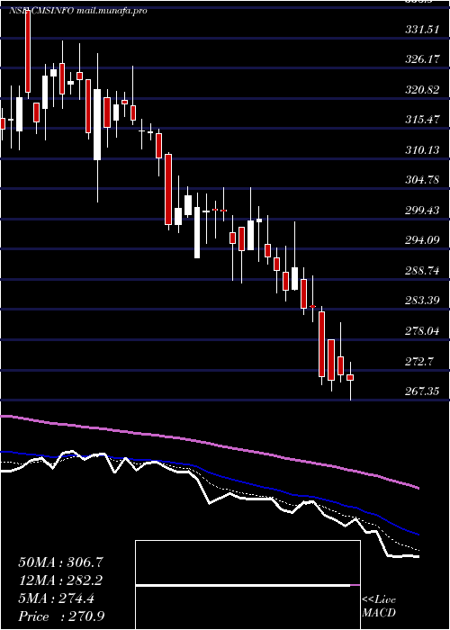Click the <<Live MACD label
This screenshot has width=450, height=630.
click(379, 607)
